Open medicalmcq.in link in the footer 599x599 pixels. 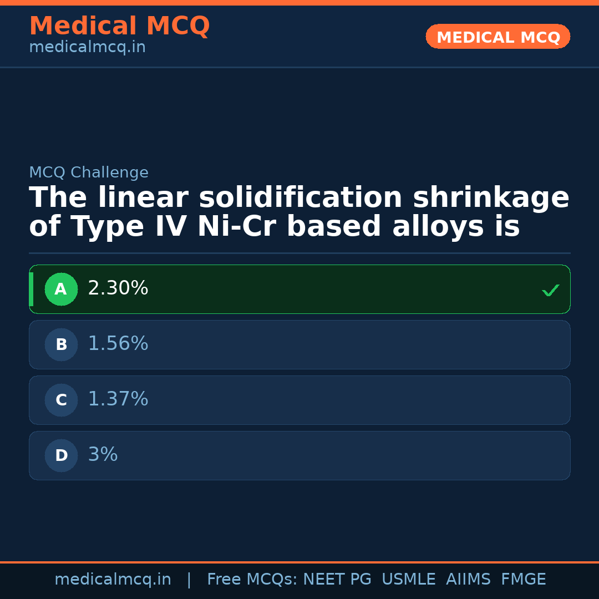pos(113,580)
